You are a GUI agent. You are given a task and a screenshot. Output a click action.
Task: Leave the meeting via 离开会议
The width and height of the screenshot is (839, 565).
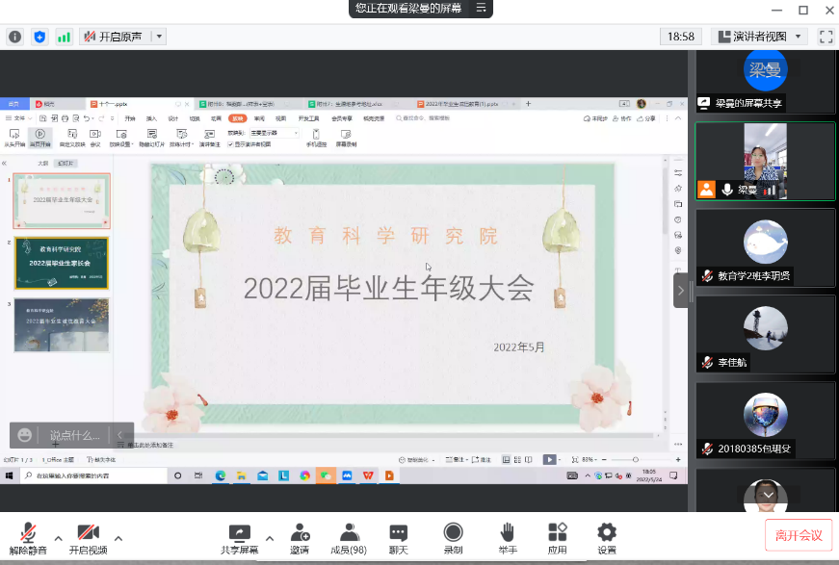(x=799, y=535)
